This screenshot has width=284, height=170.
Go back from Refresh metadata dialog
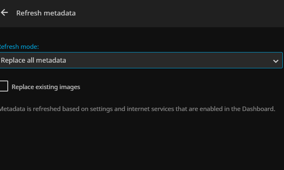pos(4,13)
